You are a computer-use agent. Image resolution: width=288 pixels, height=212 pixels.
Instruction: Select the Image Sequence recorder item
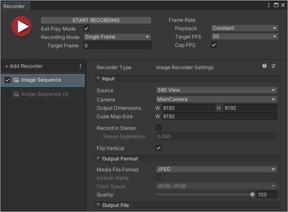(x=41, y=80)
